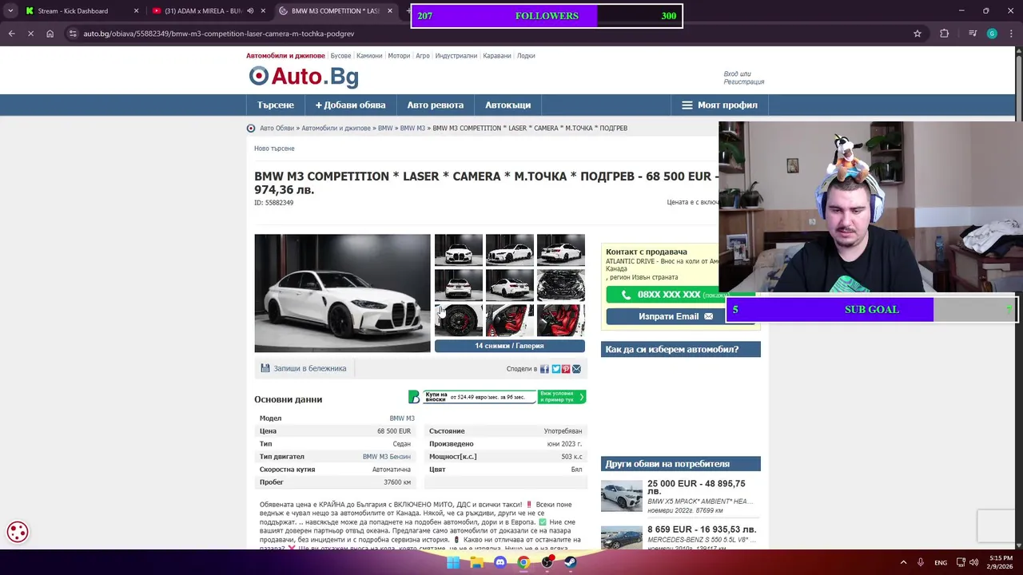This screenshot has height=575, width=1023.
Task: Open Агро category link
Action: click(423, 56)
